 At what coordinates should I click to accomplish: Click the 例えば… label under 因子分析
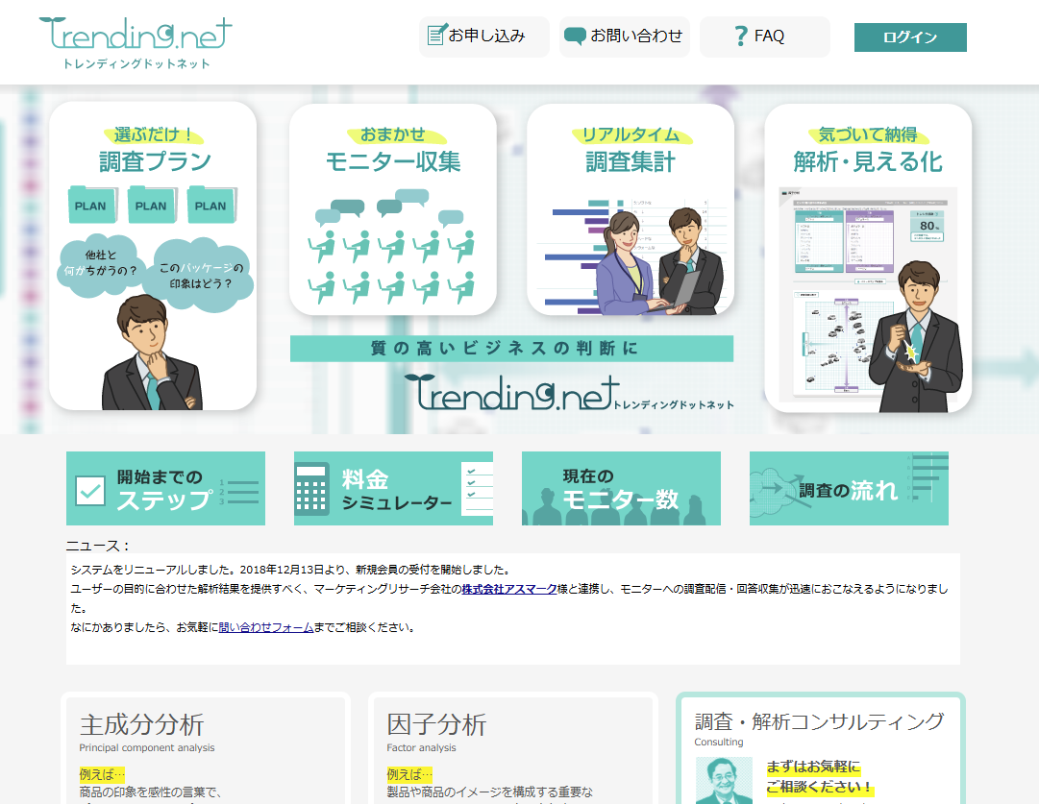click(409, 774)
